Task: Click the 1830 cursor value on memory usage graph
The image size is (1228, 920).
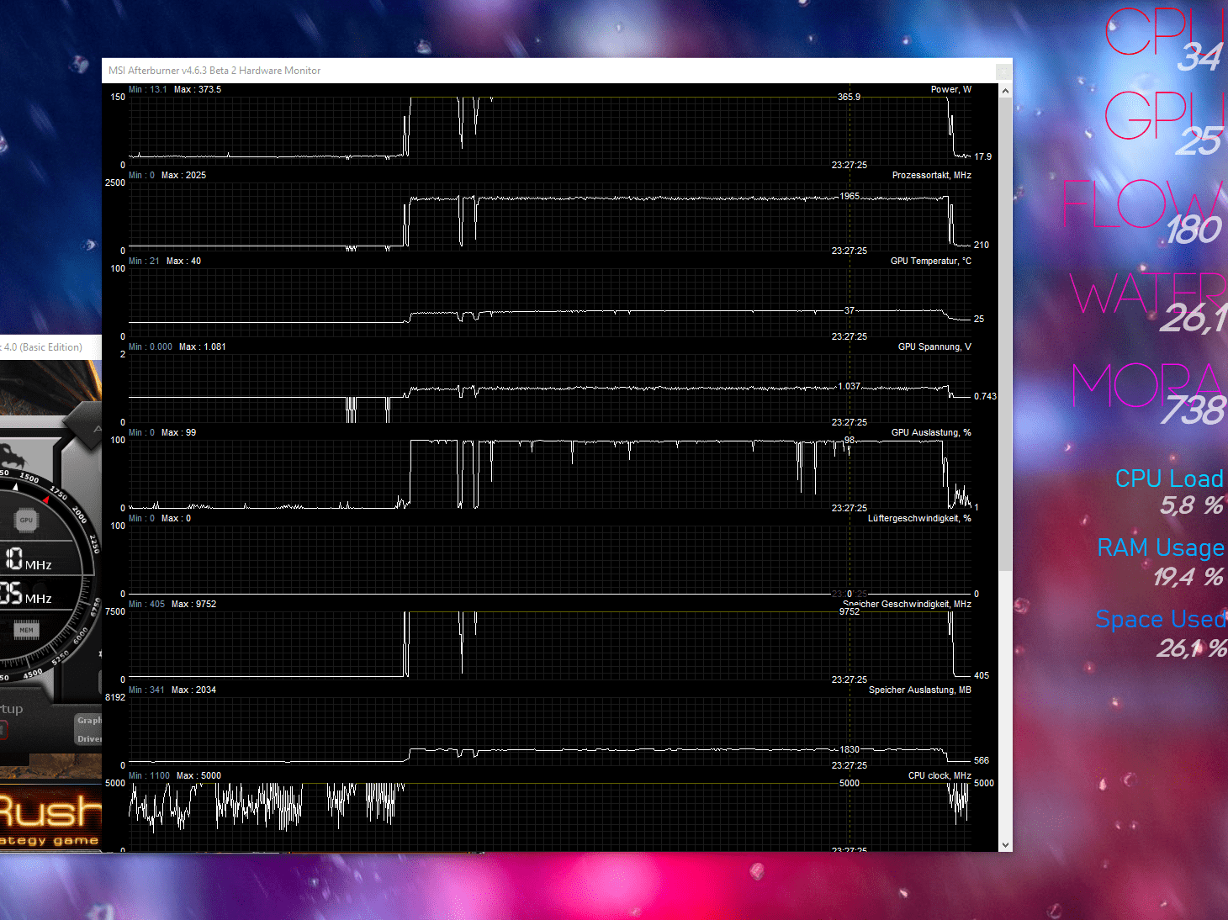Action: (850, 749)
